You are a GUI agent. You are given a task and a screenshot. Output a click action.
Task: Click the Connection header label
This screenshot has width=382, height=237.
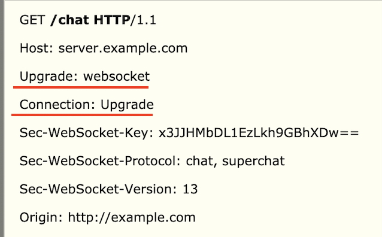coord(57,105)
